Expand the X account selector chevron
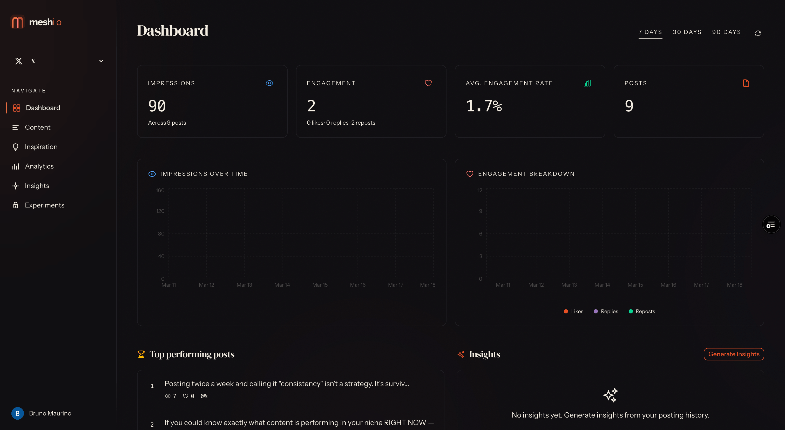Screen dimensions: 785x430 [101, 61]
